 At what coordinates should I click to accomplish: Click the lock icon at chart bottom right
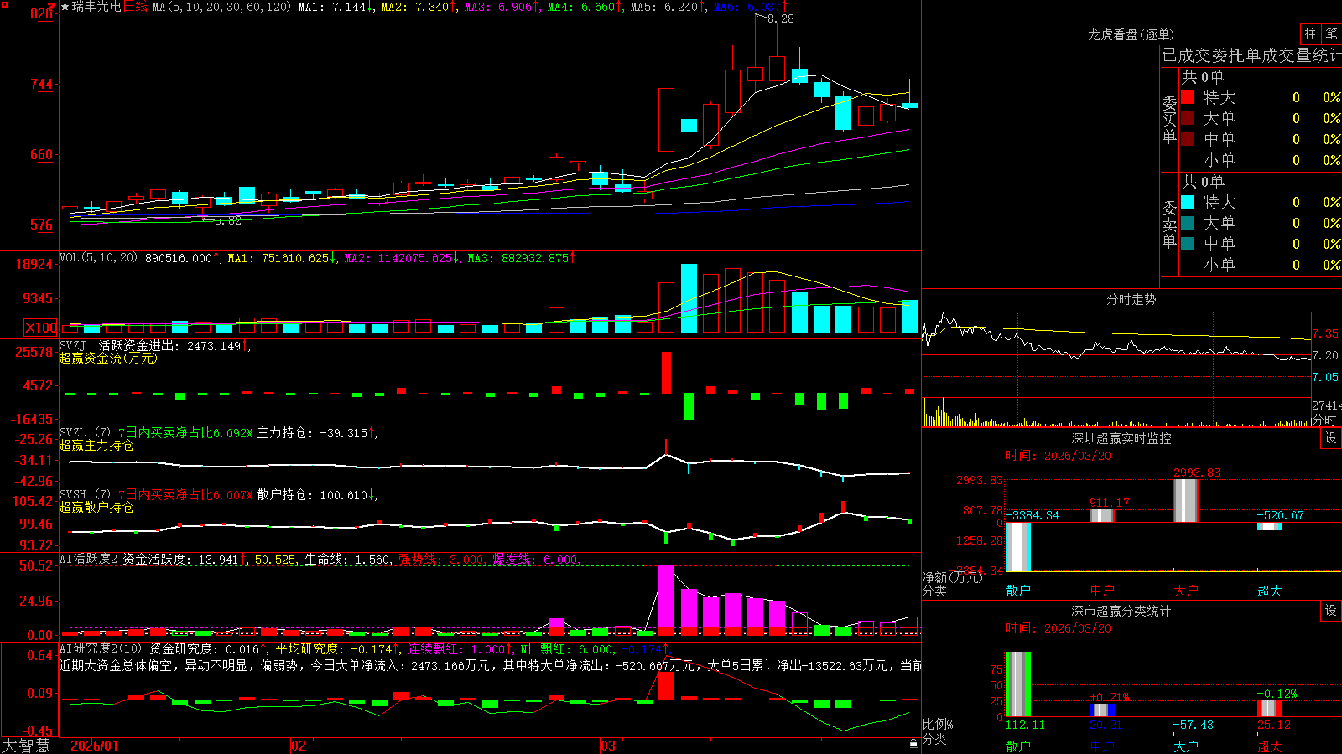coord(914,744)
